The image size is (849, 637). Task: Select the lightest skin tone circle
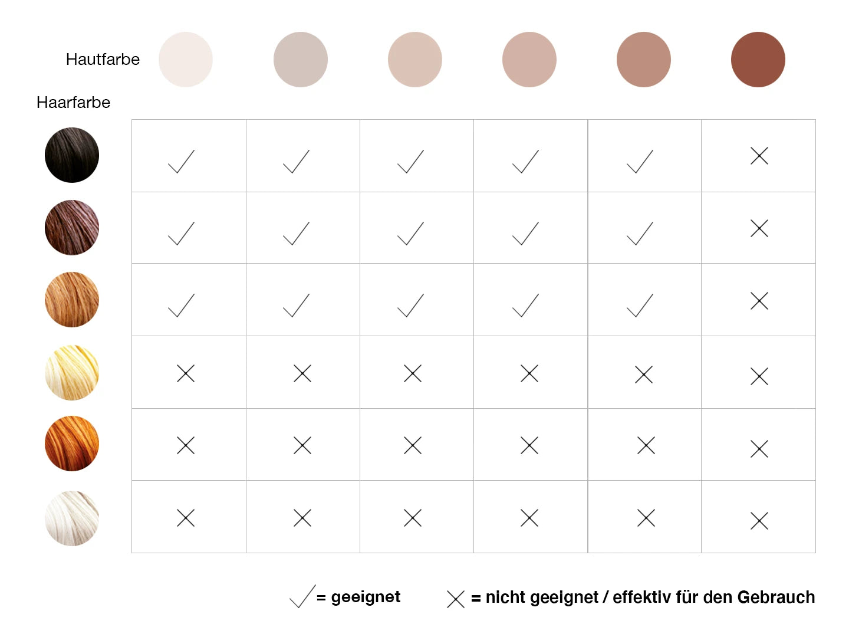pyautogui.click(x=186, y=60)
